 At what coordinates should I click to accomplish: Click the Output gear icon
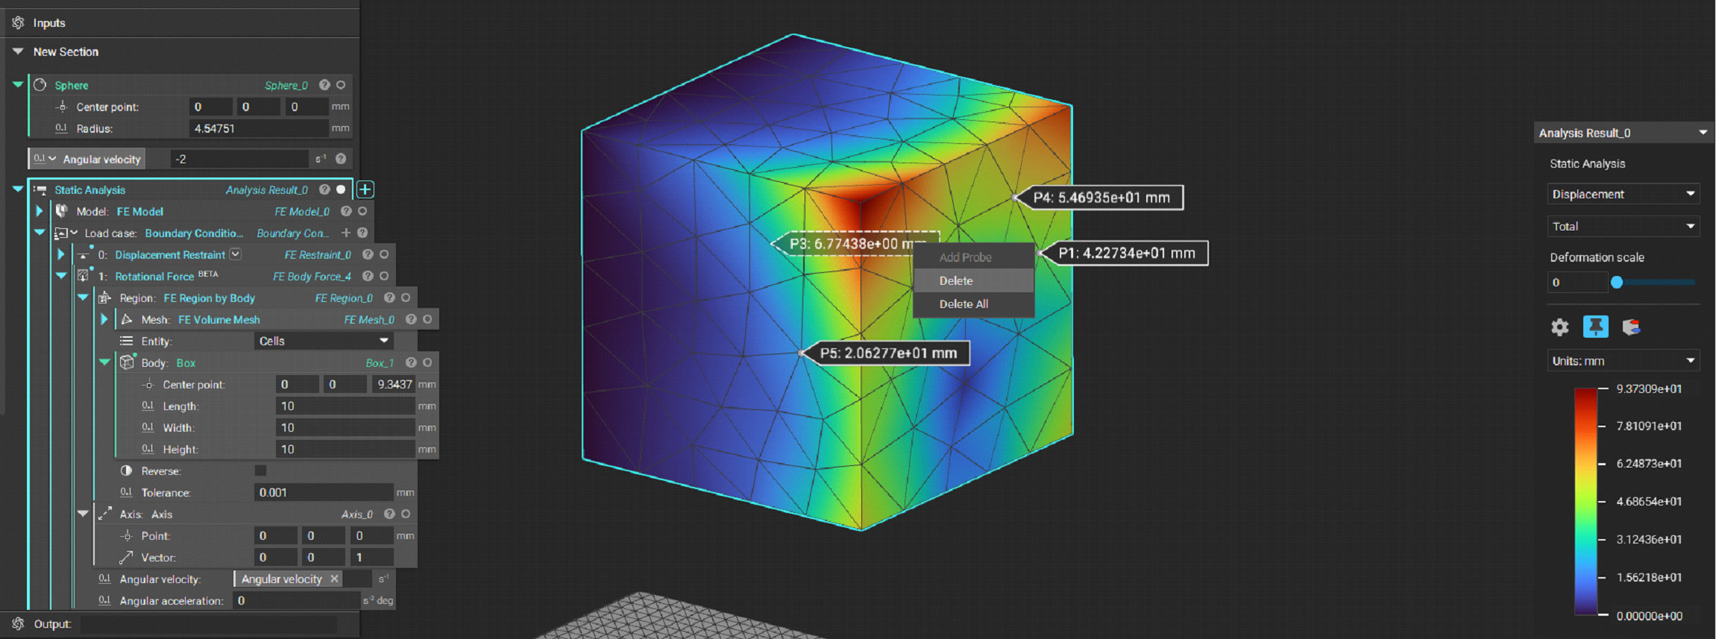(18, 623)
